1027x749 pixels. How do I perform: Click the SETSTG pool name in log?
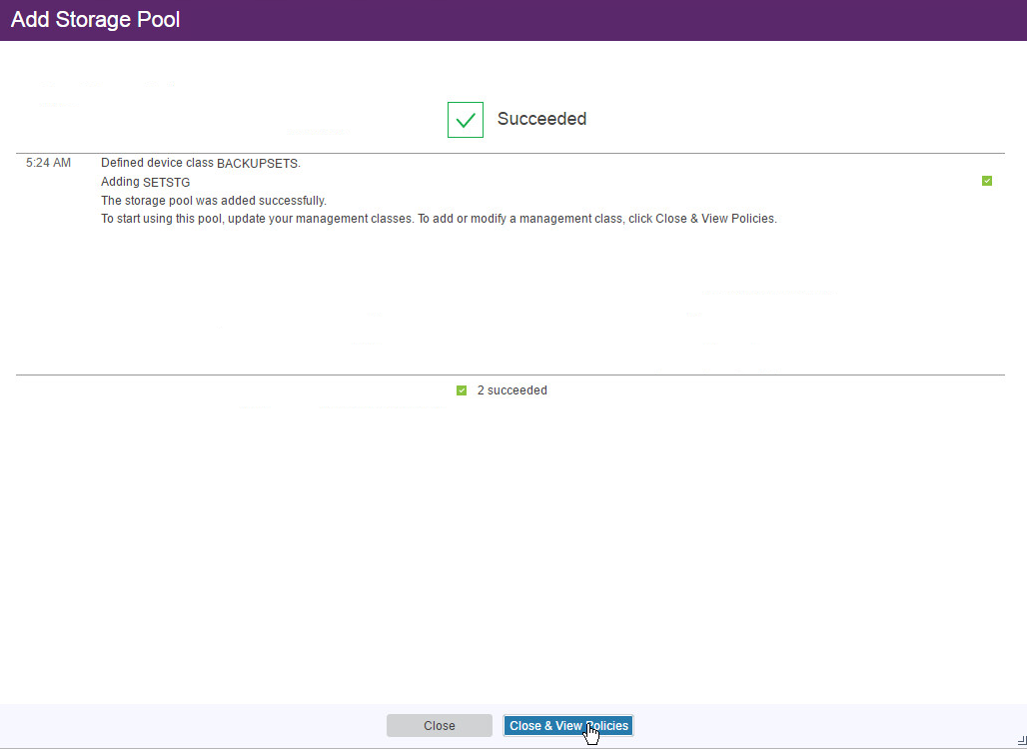(x=166, y=183)
